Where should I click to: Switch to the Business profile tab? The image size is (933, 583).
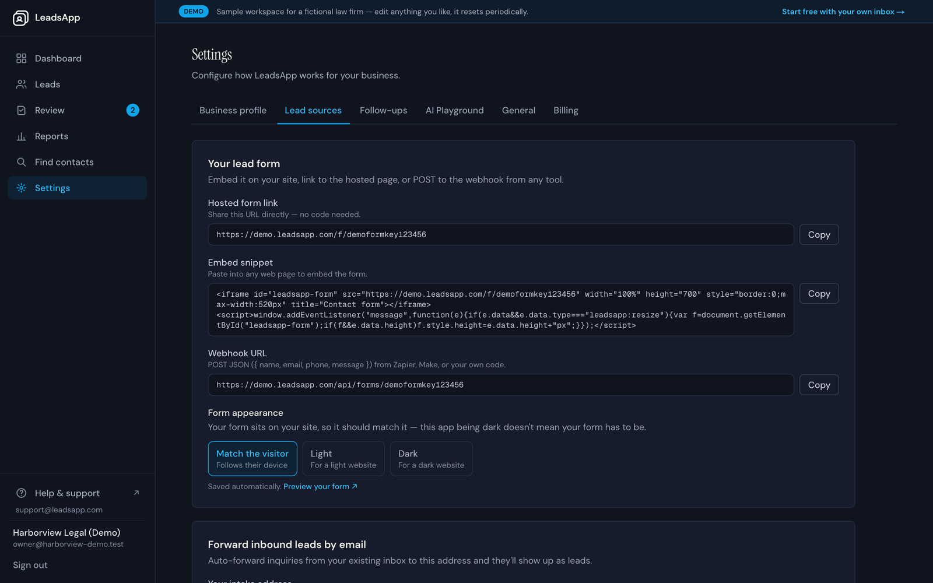[x=233, y=110]
